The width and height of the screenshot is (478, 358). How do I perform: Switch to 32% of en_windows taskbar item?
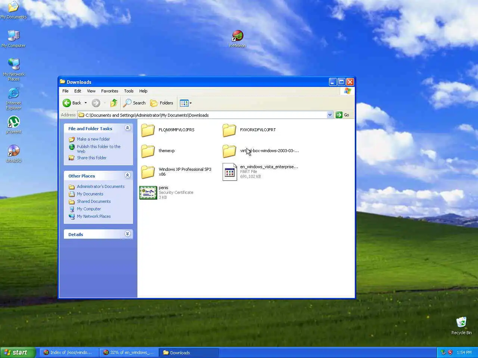[129, 352]
